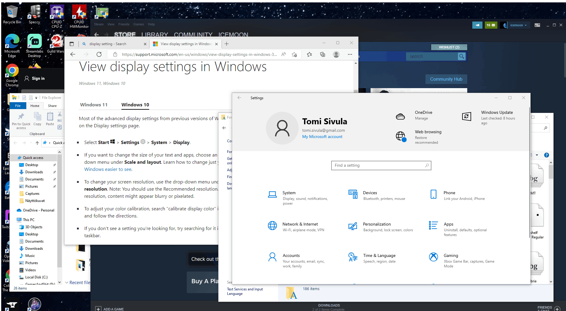
Task: Switch to the Windows 10 article tab
Action: pyautogui.click(x=135, y=105)
